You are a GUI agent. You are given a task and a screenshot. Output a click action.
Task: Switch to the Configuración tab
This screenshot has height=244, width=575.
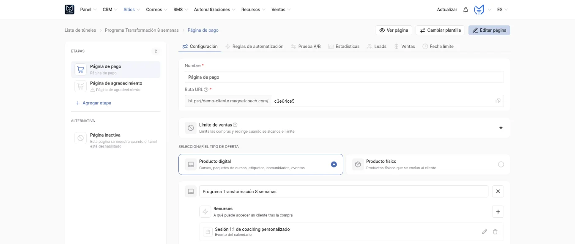click(200, 47)
